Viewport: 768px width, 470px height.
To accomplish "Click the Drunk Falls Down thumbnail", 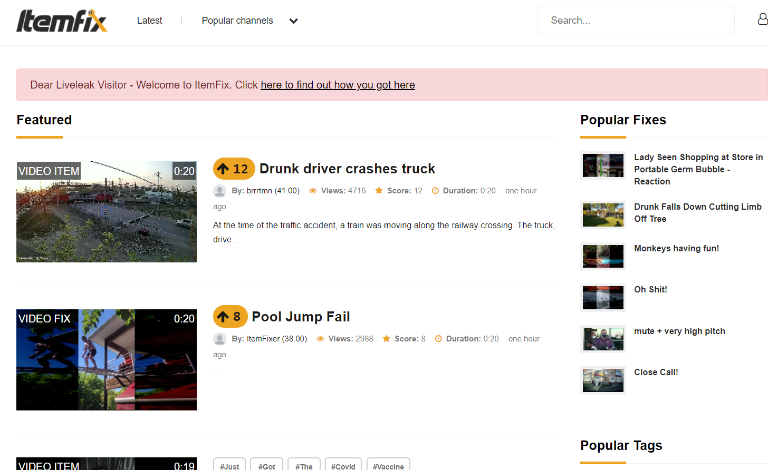I will tap(603, 215).
